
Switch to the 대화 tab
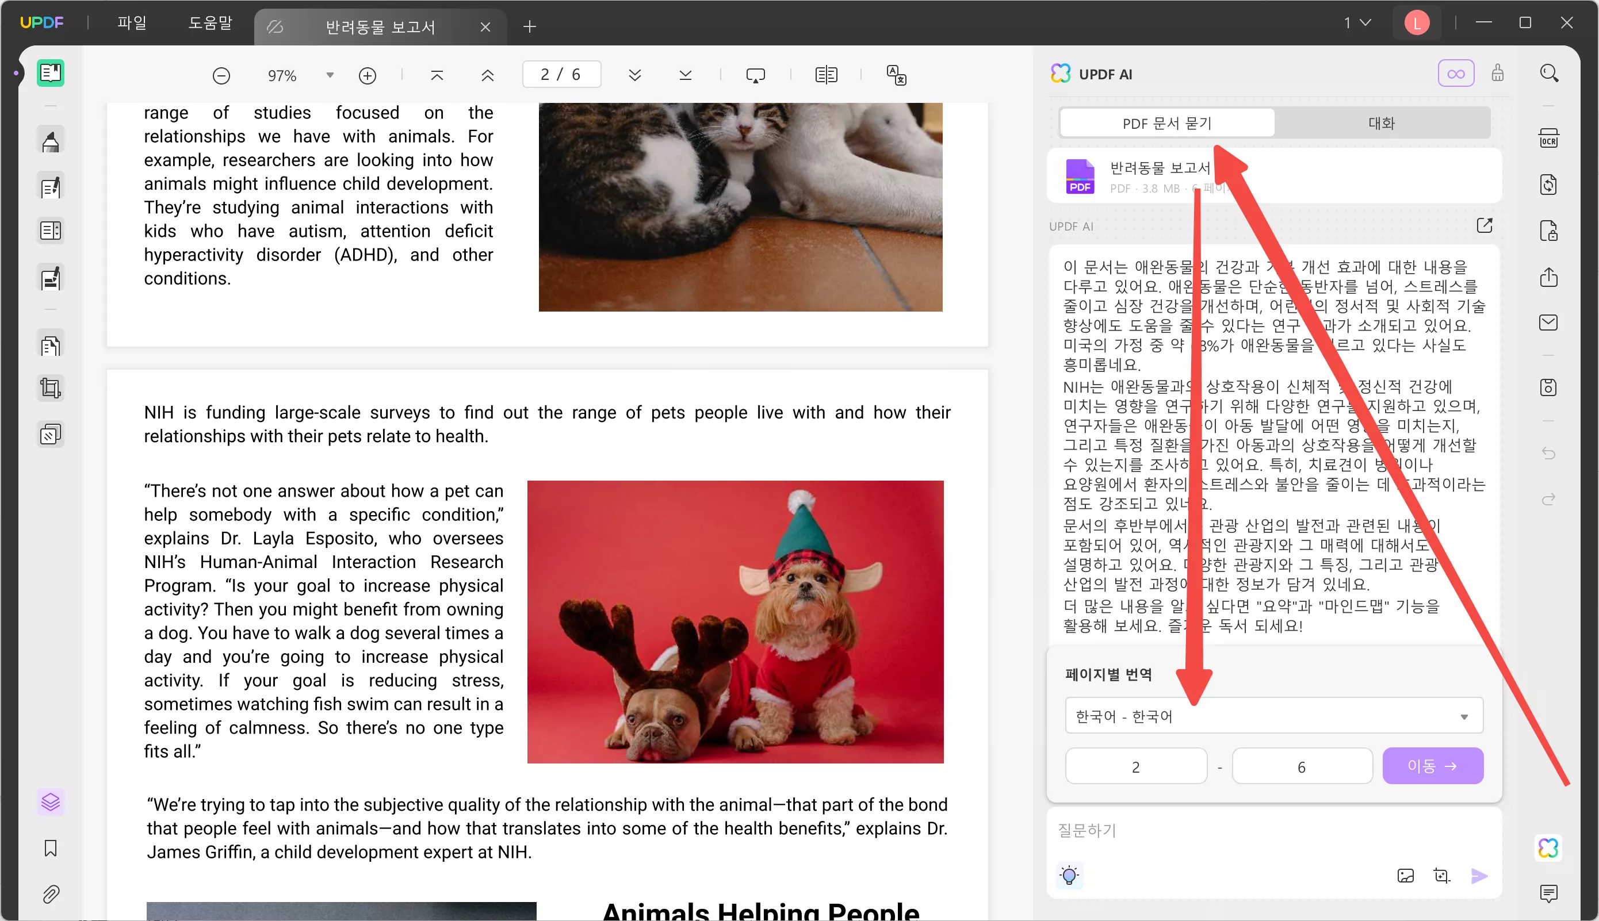coord(1382,122)
